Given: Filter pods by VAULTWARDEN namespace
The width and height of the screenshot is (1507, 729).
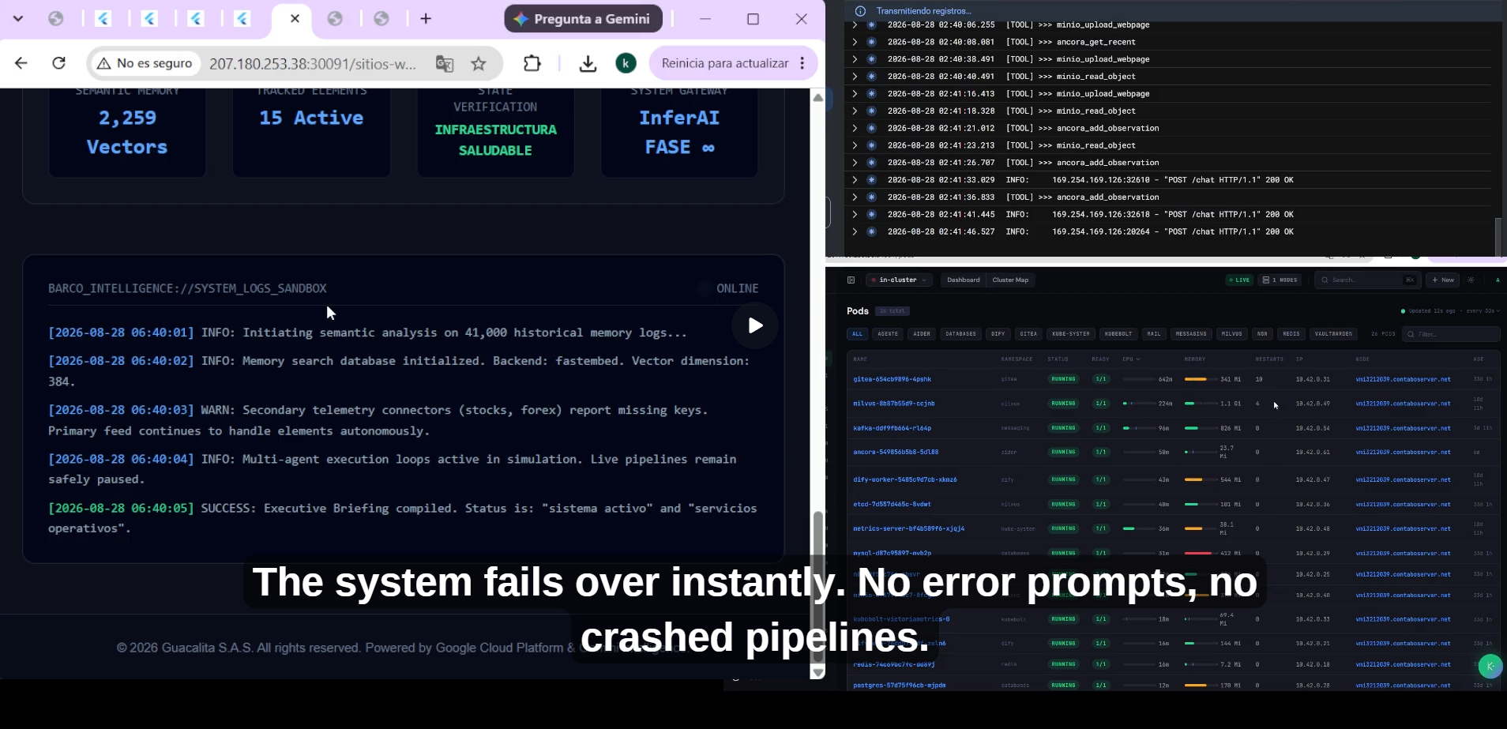Looking at the screenshot, I should [x=1333, y=334].
